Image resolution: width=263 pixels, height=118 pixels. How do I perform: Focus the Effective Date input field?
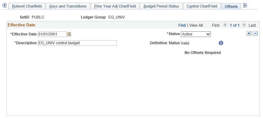click(x=52, y=34)
